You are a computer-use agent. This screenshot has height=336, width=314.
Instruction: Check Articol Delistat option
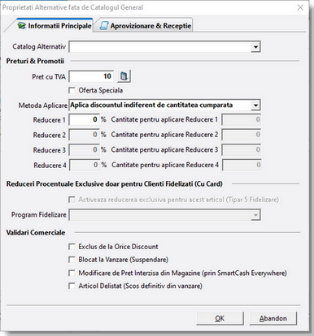coord(72,286)
